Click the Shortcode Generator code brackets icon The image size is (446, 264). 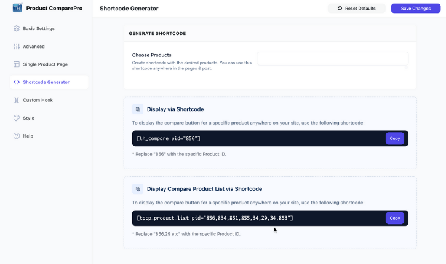17,82
